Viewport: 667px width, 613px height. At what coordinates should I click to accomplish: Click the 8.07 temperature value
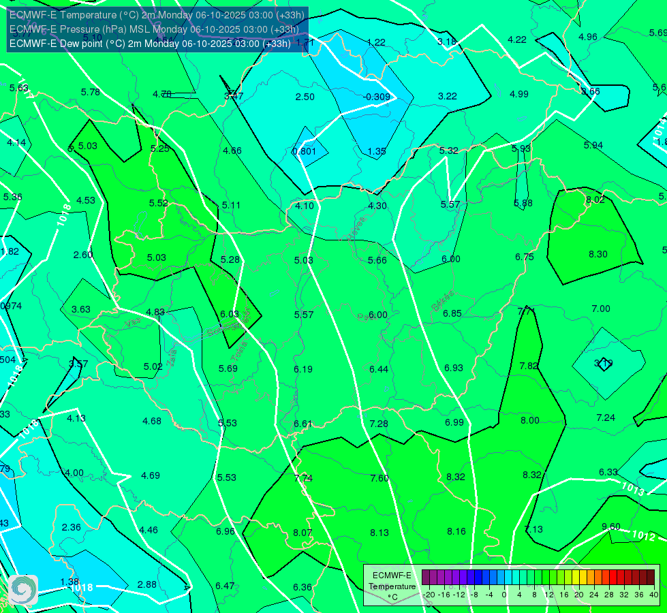point(303,533)
